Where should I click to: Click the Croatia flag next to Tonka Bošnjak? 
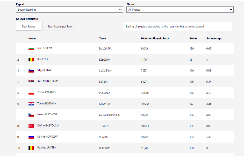pyautogui.click(x=31, y=104)
